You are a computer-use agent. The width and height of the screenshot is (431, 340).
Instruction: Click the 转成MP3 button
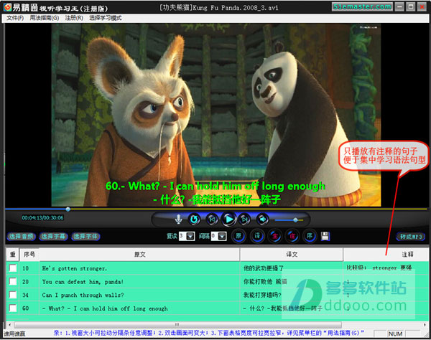(x=411, y=237)
